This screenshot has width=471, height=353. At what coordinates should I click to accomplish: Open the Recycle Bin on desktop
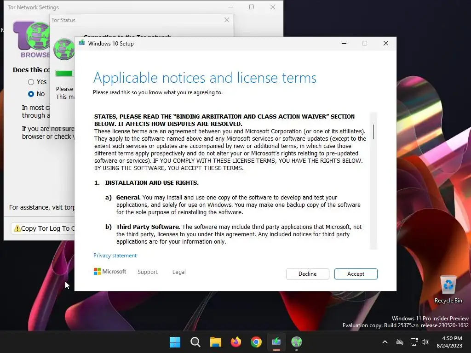tap(448, 290)
